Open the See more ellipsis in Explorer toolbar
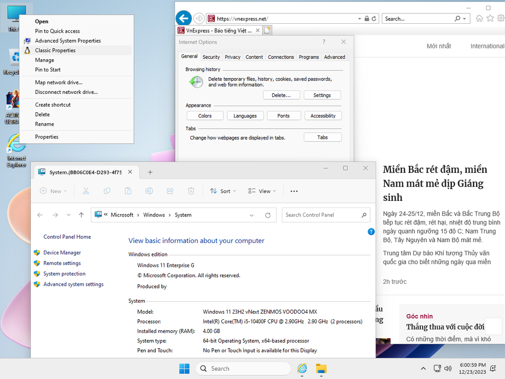This screenshot has width=505, height=379. pos(294,191)
